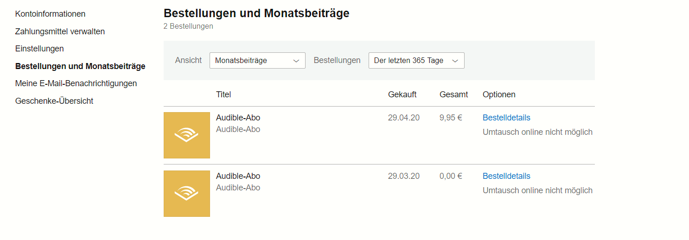Click the Optionen column header
The width and height of the screenshot is (689, 240).
[499, 95]
